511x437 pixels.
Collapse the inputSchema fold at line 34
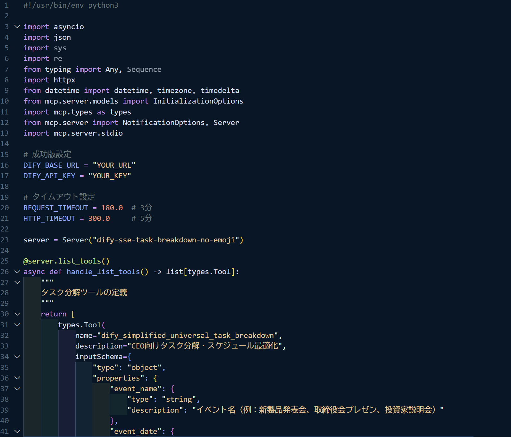click(17, 357)
